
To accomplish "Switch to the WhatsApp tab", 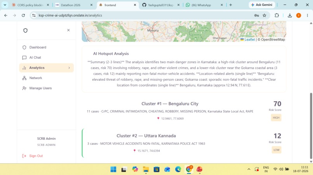I will [204, 5].
